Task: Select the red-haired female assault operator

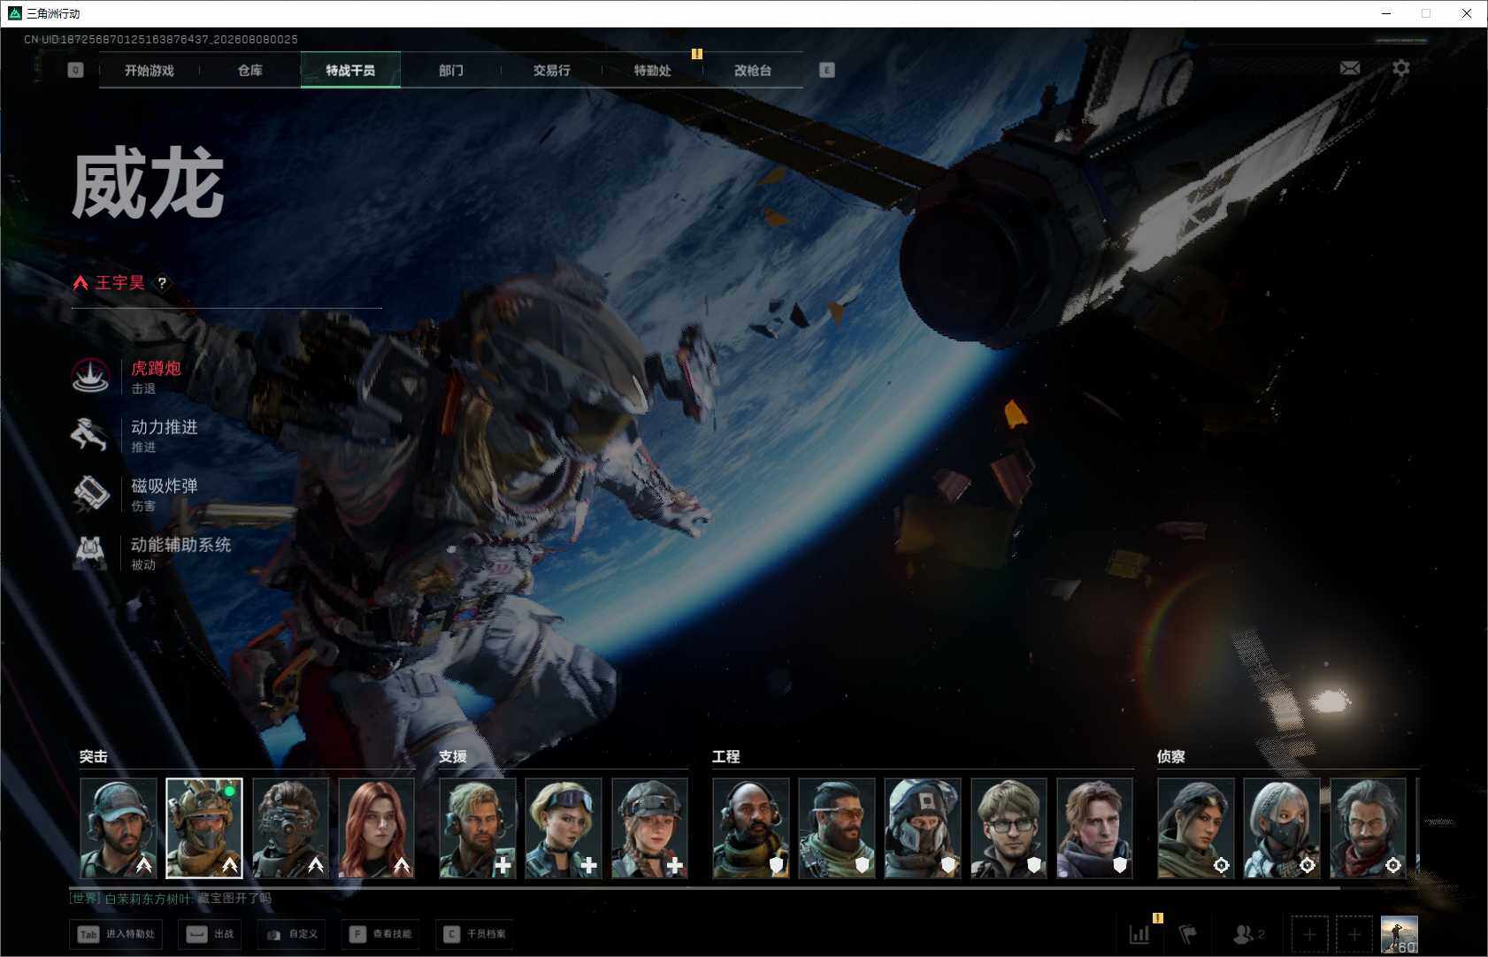Action: point(376,828)
